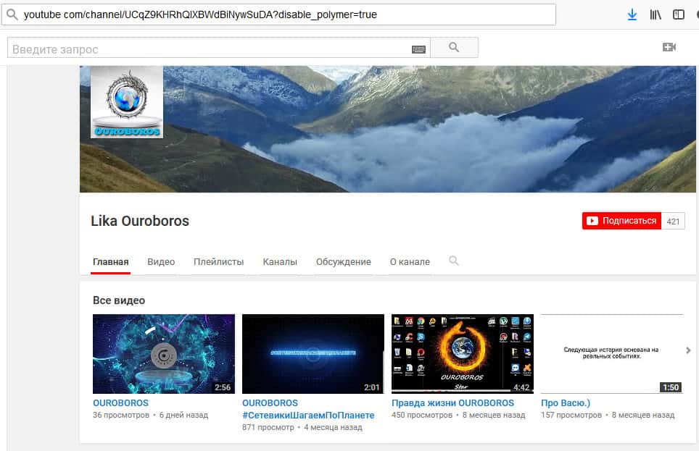This screenshot has width=699, height=451.
Task: Open the OUROBOROS #СетевикиШагаемПоПланете title
Action: point(308,409)
